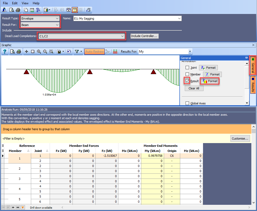Click the My (kN.m) column header
Viewport: 257px width, 211px height.
[x=153, y=151]
